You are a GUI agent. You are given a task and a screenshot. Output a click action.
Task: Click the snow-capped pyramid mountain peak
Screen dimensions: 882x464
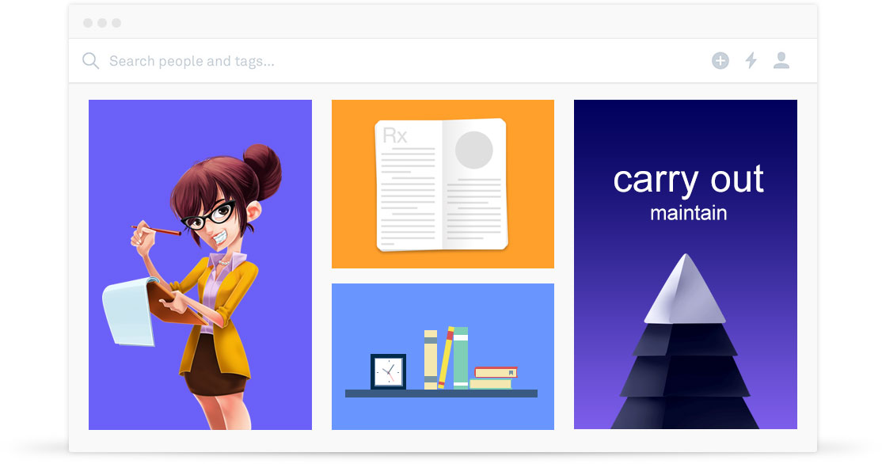coord(685,288)
